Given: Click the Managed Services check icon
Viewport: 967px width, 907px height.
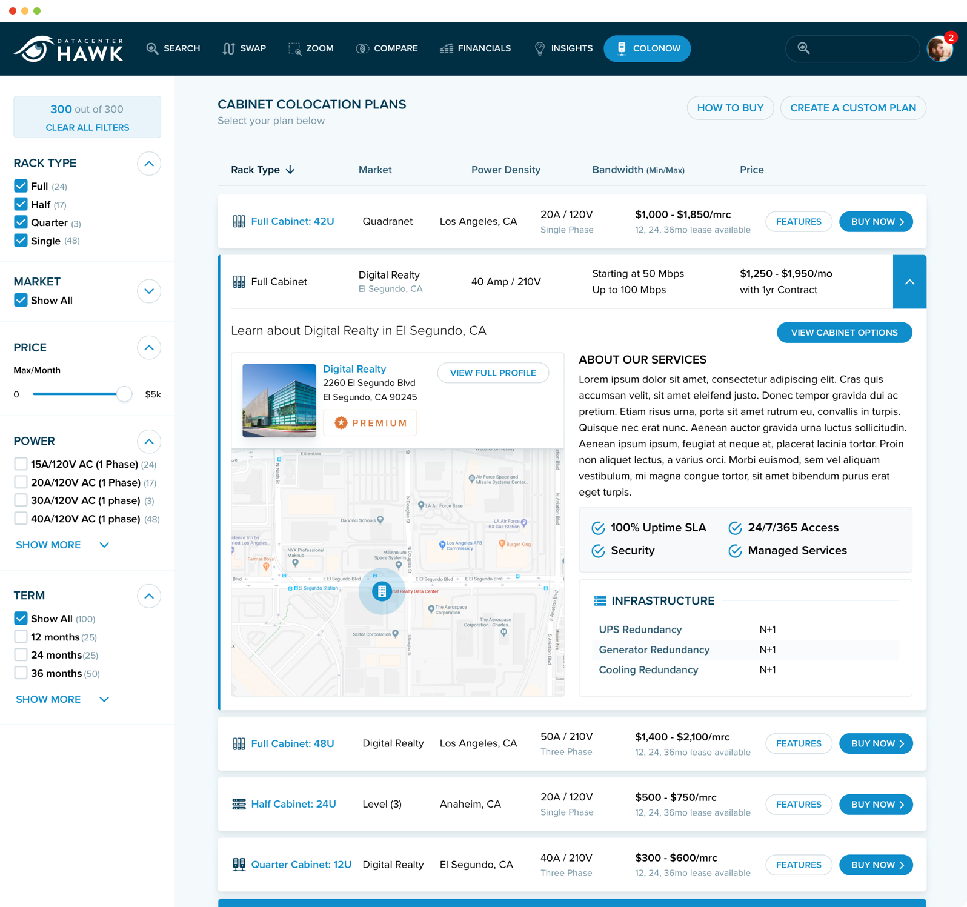Looking at the screenshot, I should click(735, 551).
